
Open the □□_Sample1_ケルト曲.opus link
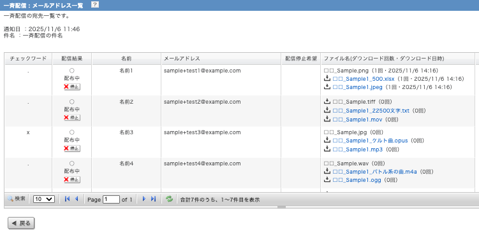tap(370, 141)
